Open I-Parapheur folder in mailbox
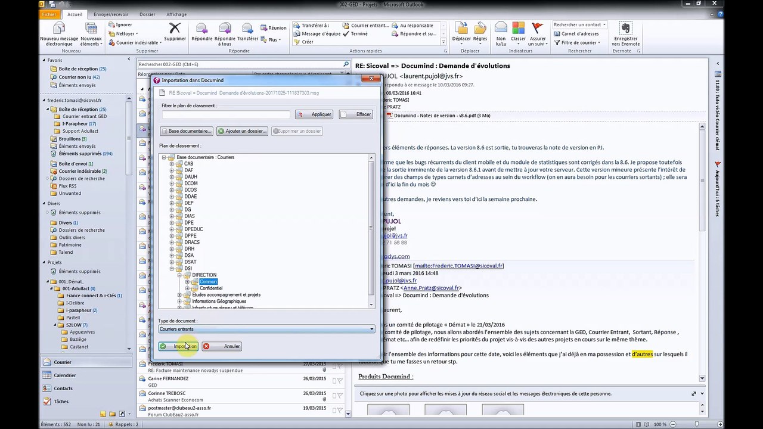 click(79, 124)
